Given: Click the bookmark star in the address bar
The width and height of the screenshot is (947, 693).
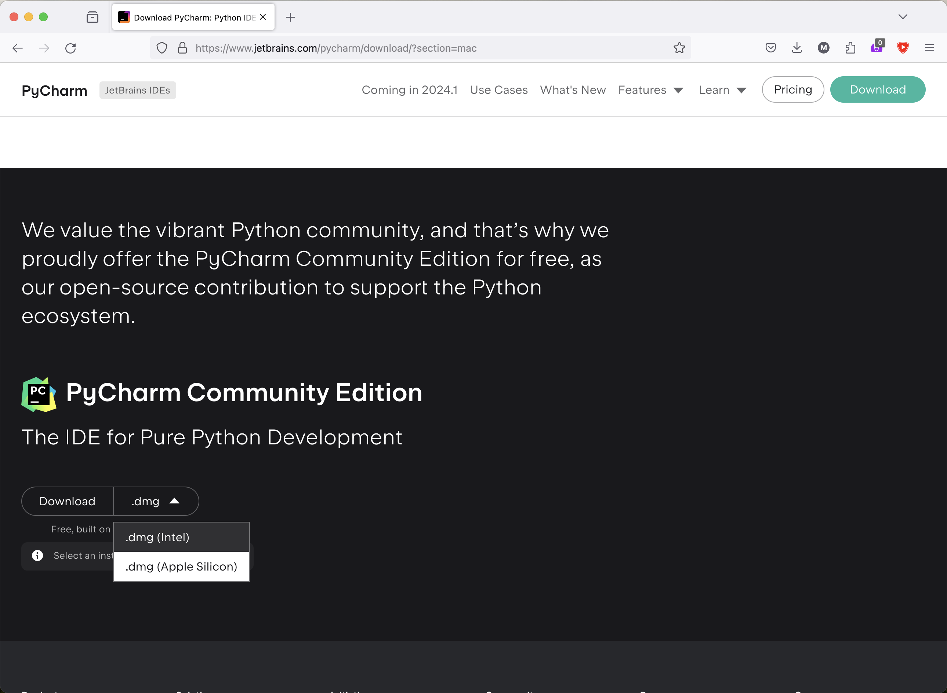Looking at the screenshot, I should click(679, 48).
